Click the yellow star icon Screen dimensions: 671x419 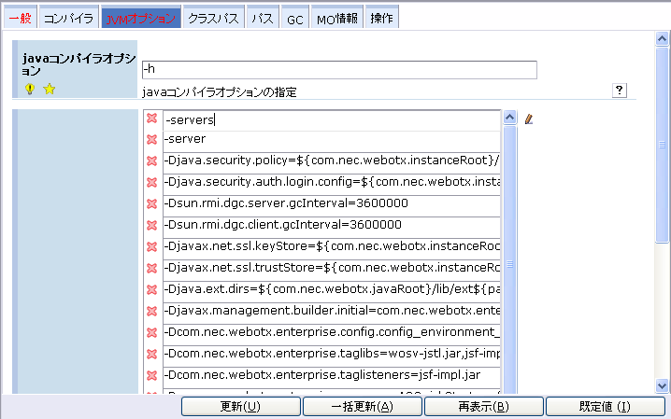tap(50, 90)
